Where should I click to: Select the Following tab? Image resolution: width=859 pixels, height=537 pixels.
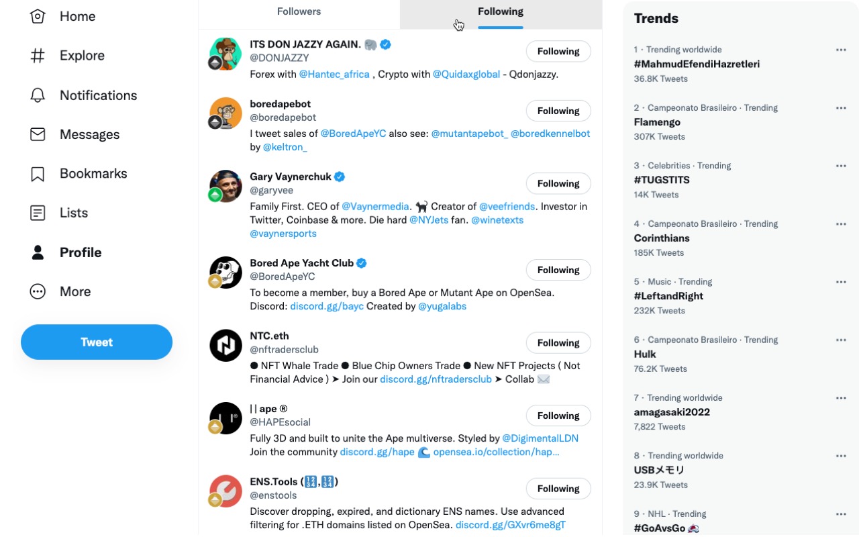[501, 12]
